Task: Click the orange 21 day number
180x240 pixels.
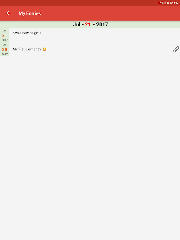Action: click(x=4, y=35)
